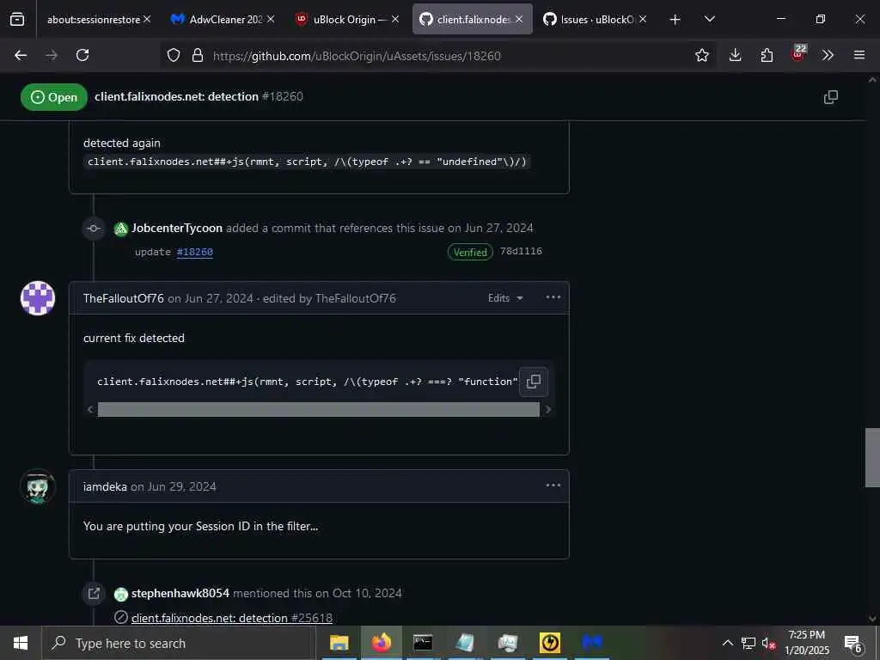Click page vertical scrollbar thumb

click(872, 457)
